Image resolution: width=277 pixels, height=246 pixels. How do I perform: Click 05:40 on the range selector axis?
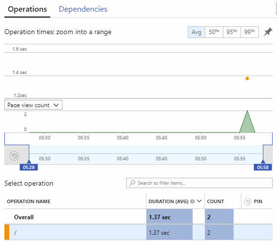pyautogui.click(x=122, y=159)
